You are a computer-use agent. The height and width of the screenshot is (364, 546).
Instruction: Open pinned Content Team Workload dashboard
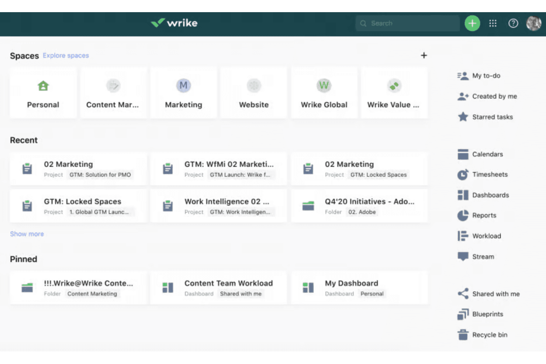coord(219,288)
